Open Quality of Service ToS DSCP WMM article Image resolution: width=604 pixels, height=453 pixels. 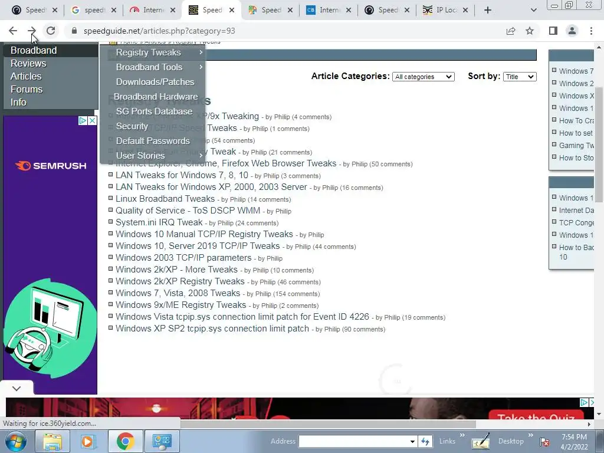[x=188, y=211]
